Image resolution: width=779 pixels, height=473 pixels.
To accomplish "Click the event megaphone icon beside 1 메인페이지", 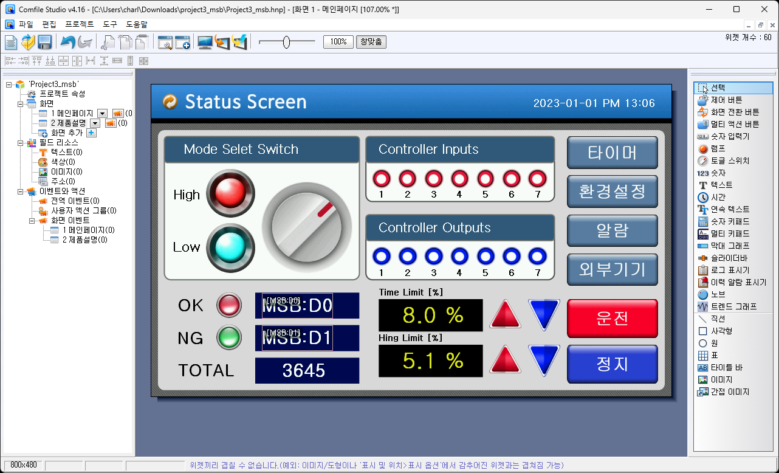I will (118, 113).
